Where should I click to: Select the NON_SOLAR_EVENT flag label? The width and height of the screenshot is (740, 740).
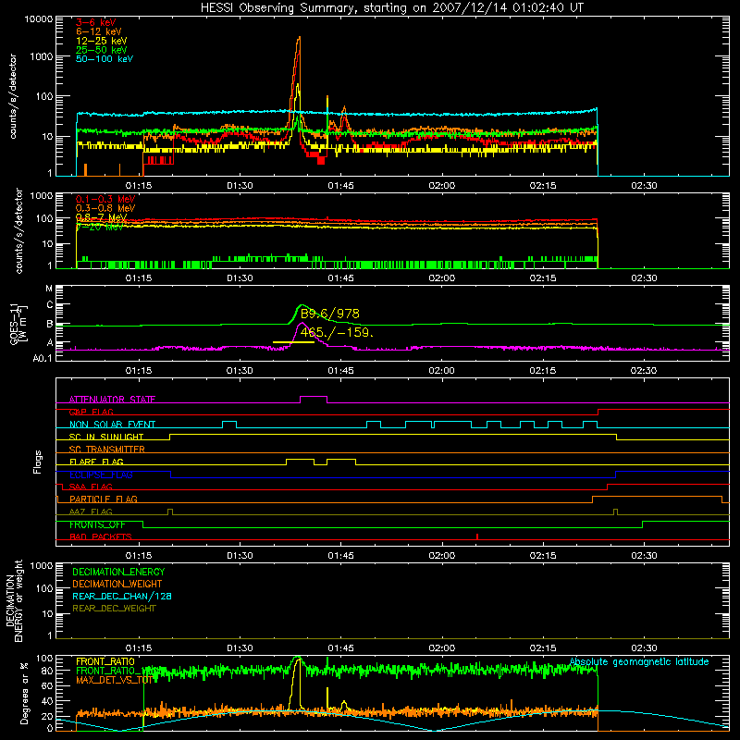tap(112, 425)
